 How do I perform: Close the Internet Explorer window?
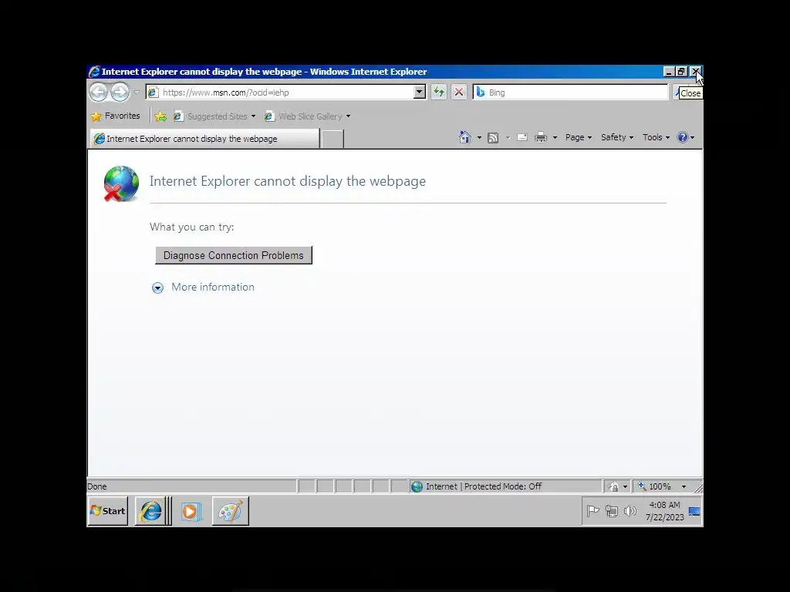[x=695, y=72]
